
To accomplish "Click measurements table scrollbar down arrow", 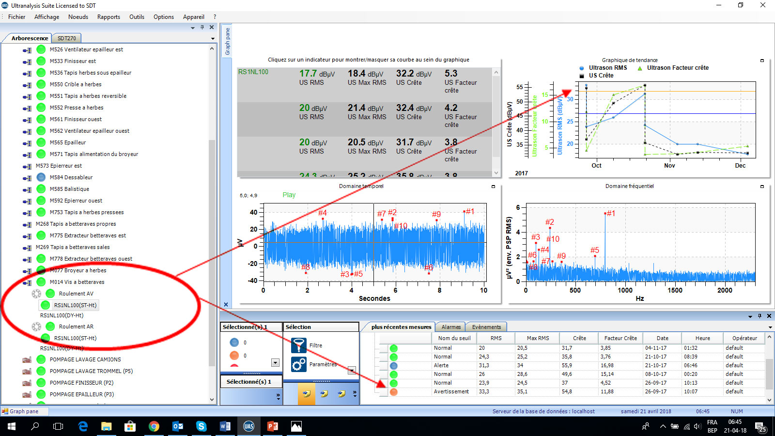I will click(769, 400).
